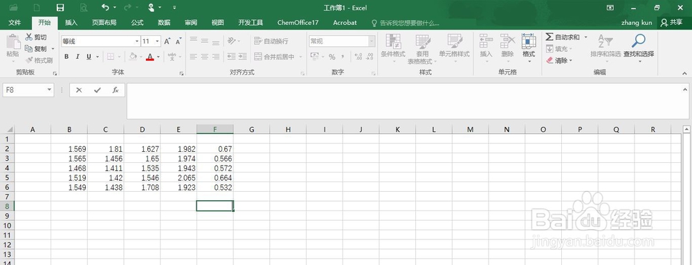Click text orientation icon

pos(231,41)
